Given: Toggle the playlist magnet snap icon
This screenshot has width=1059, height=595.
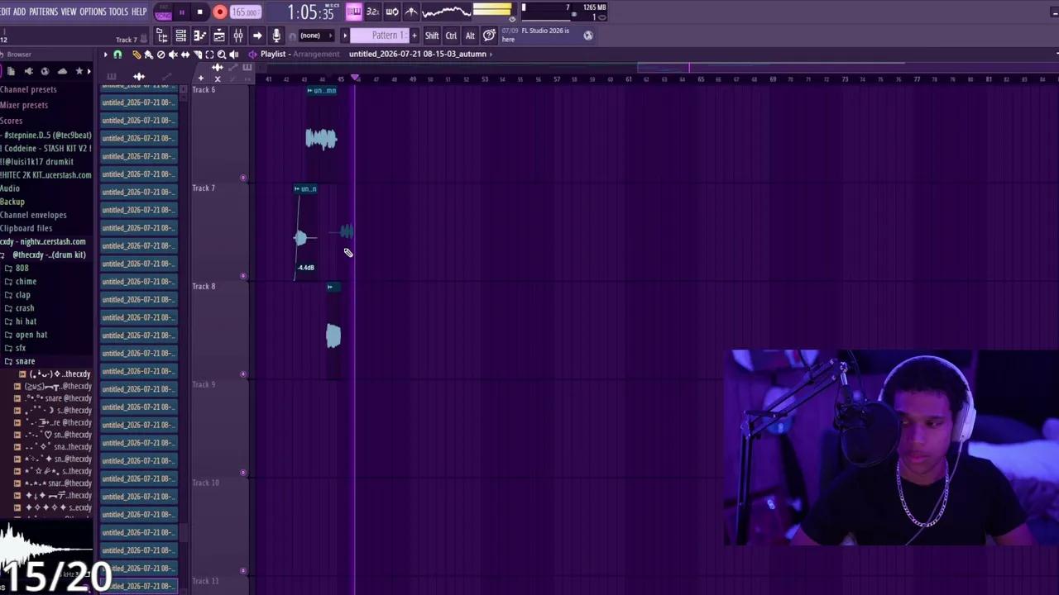Looking at the screenshot, I should point(117,55).
